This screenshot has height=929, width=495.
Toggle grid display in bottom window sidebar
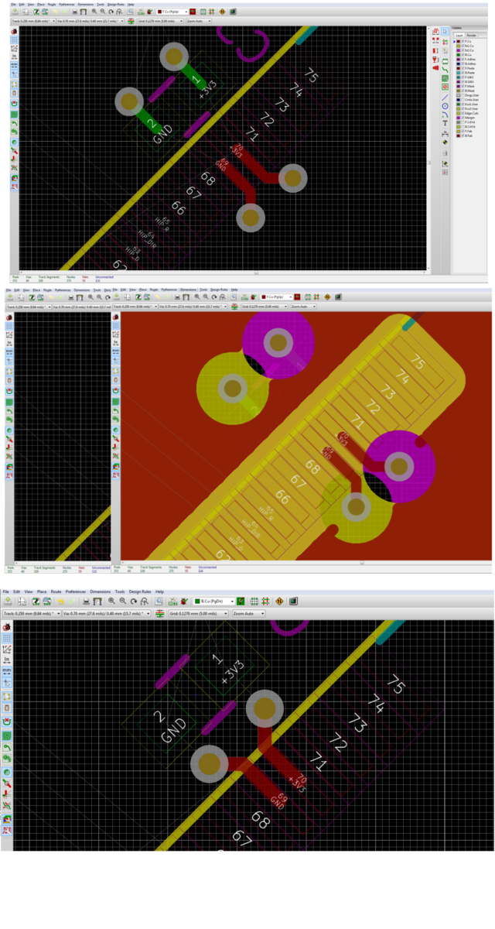point(7,638)
